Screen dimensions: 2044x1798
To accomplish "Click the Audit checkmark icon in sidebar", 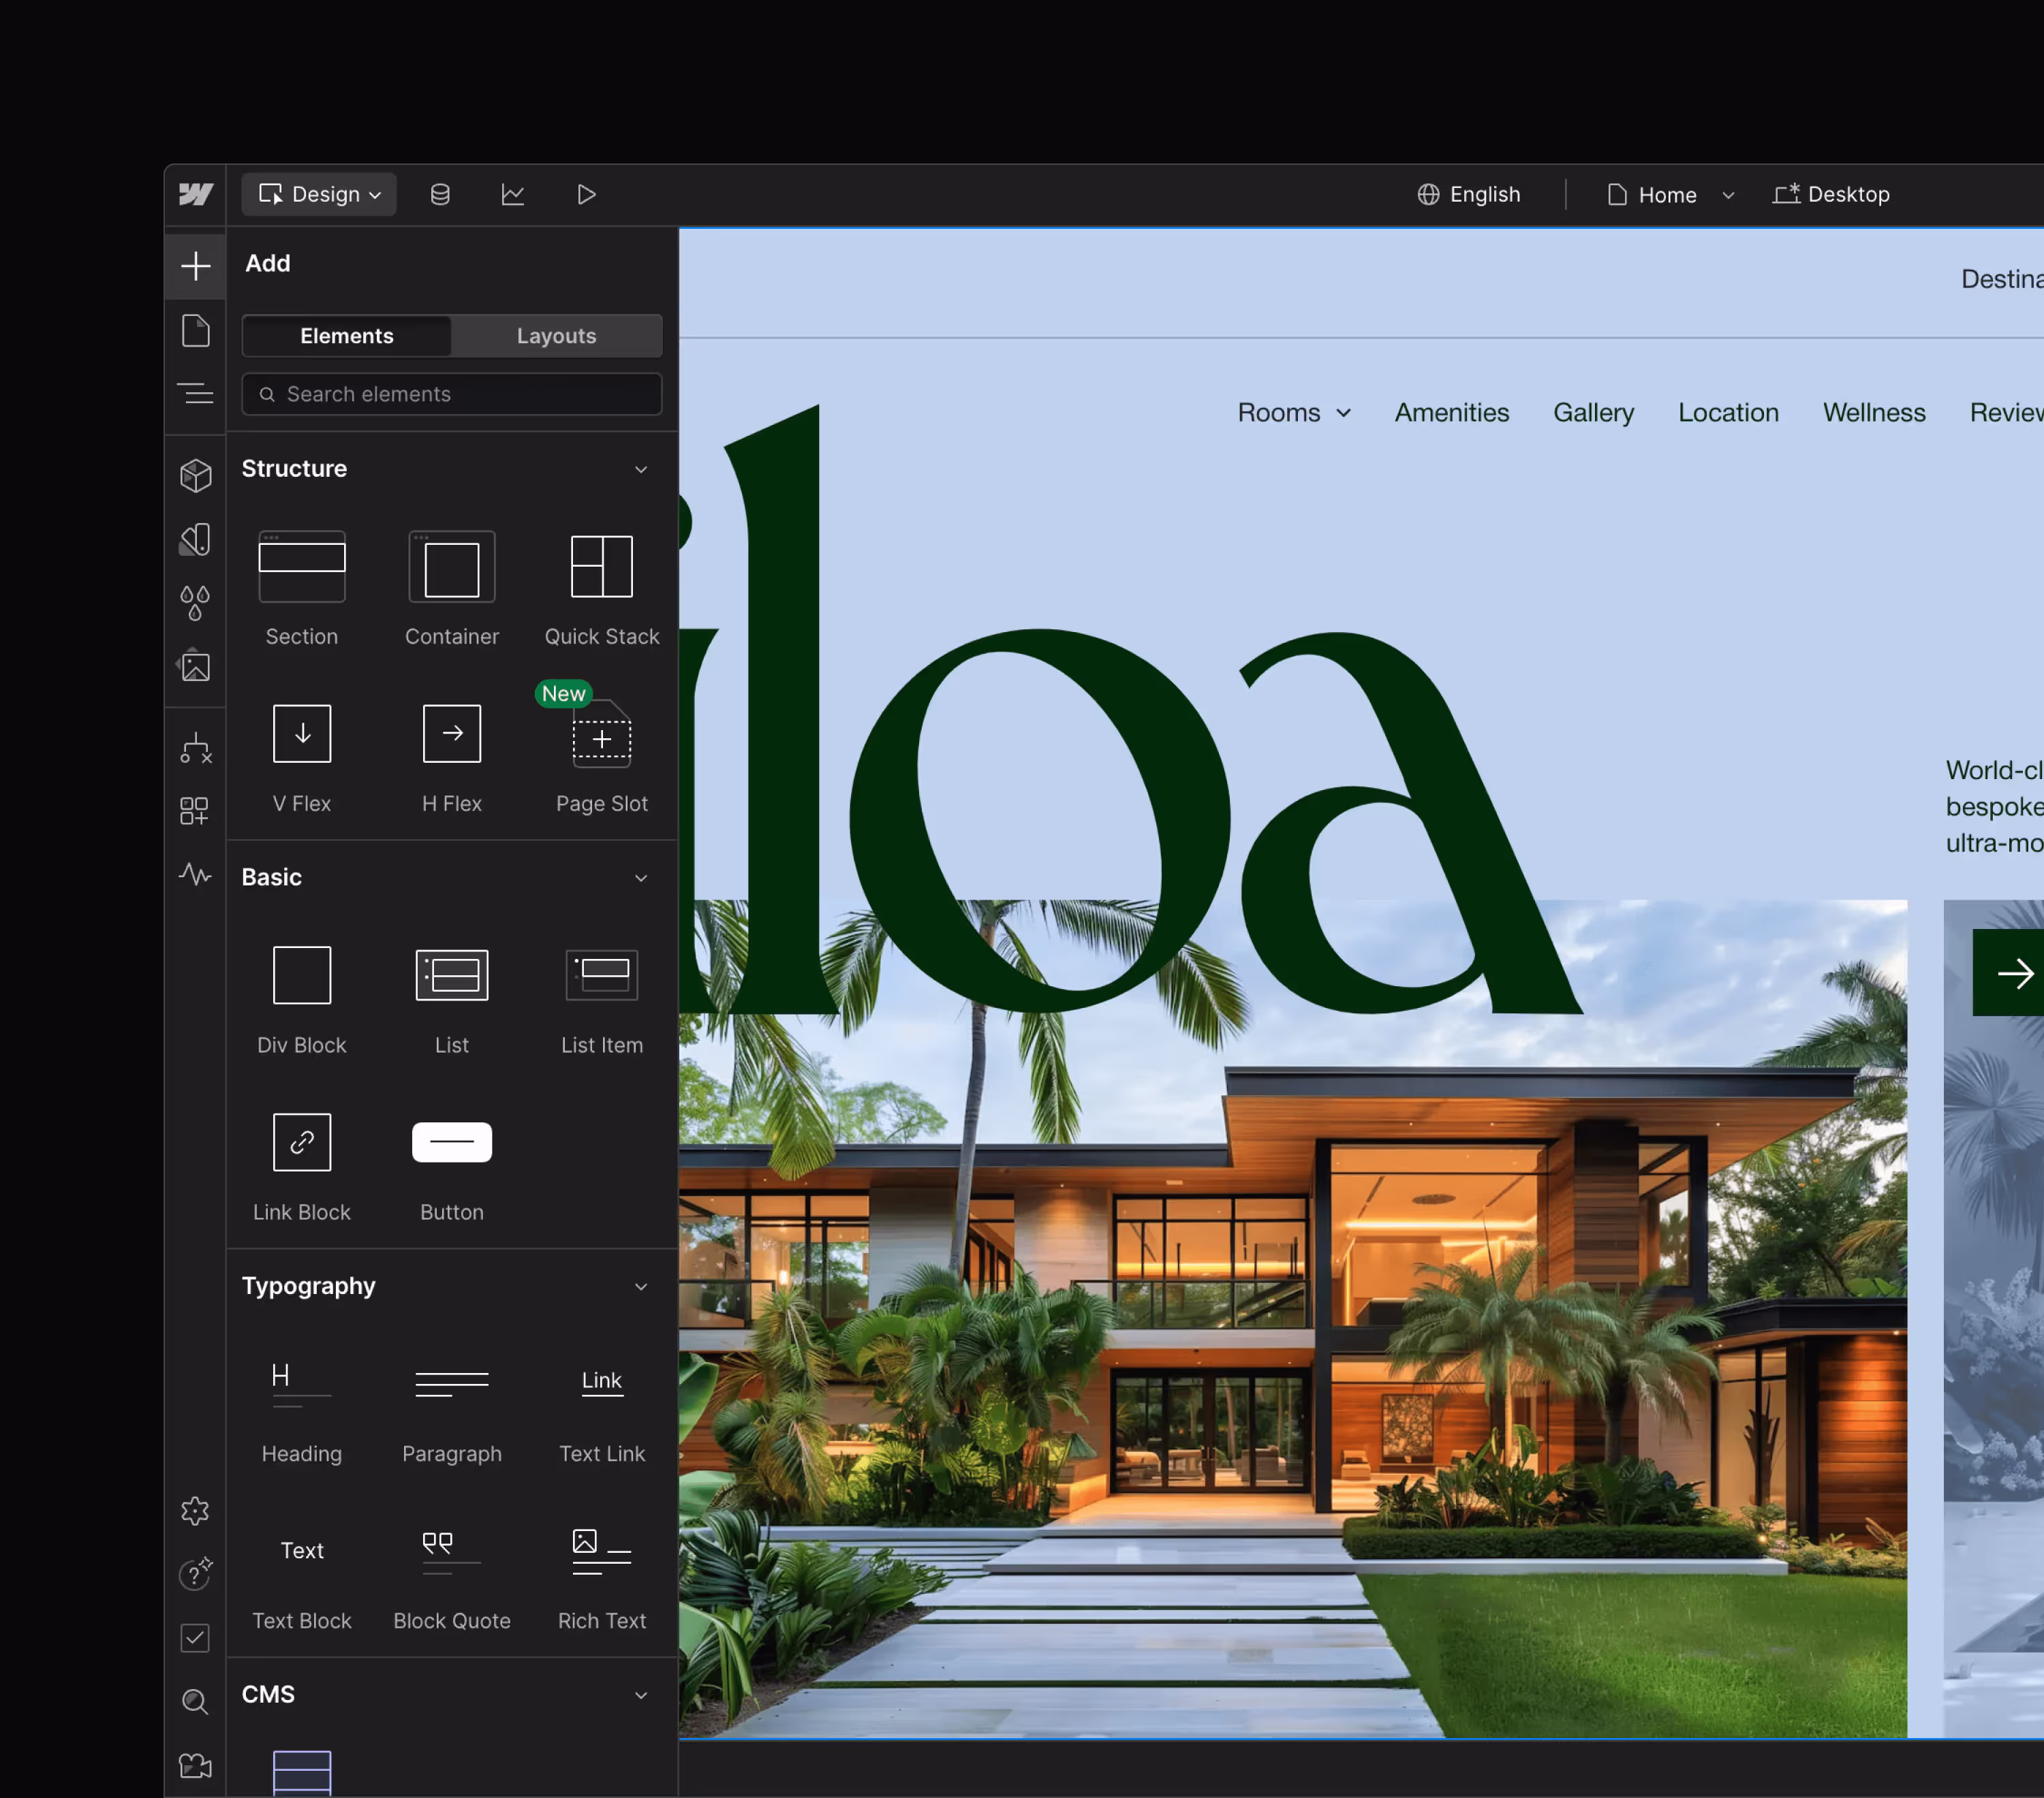I will pos(195,1638).
